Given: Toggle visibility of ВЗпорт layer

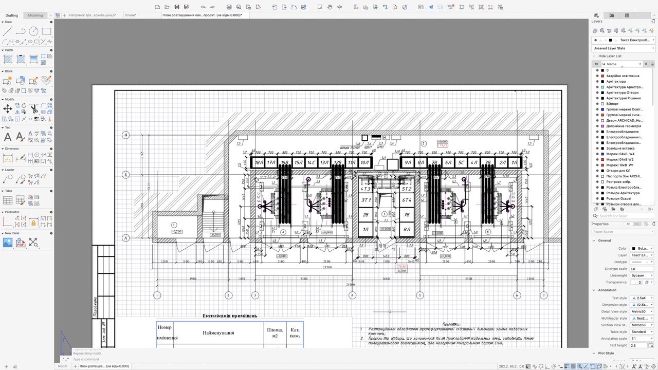Looking at the screenshot, I should tap(597, 104).
